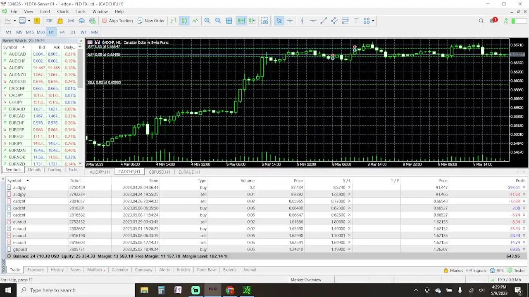Image resolution: width=529 pixels, height=297 pixels.
Task: Expand the shapes objects dropdown
Action: tap(373, 21)
